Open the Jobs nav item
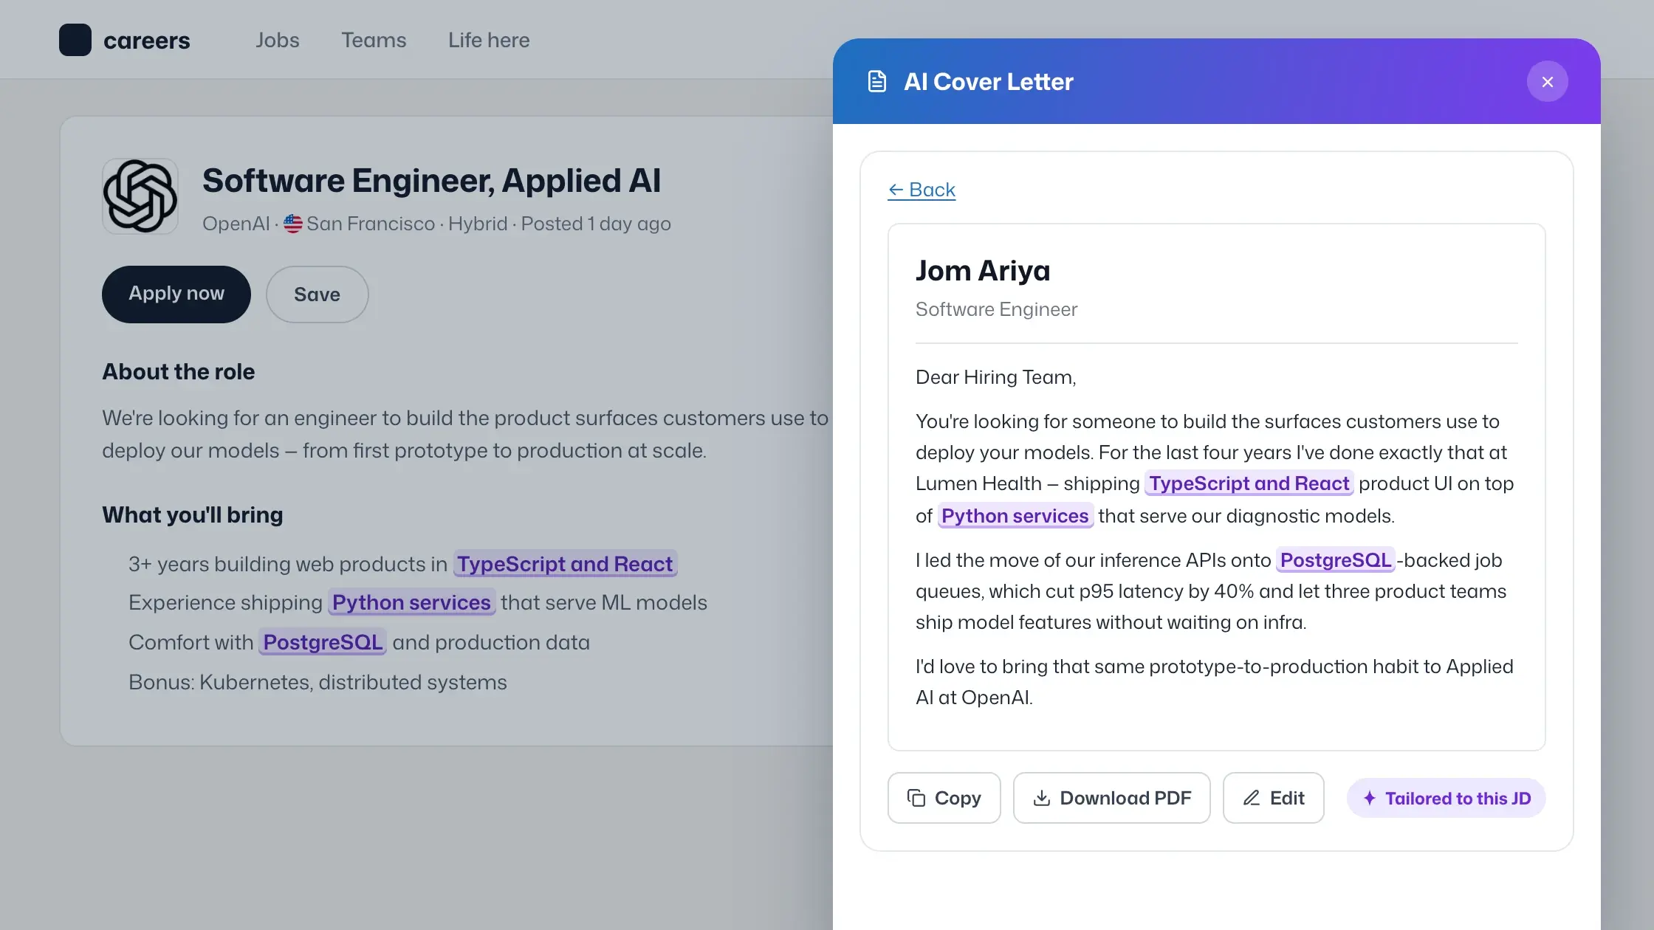The image size is (1654, 930). pyautogui.click(x=278, y=40)
